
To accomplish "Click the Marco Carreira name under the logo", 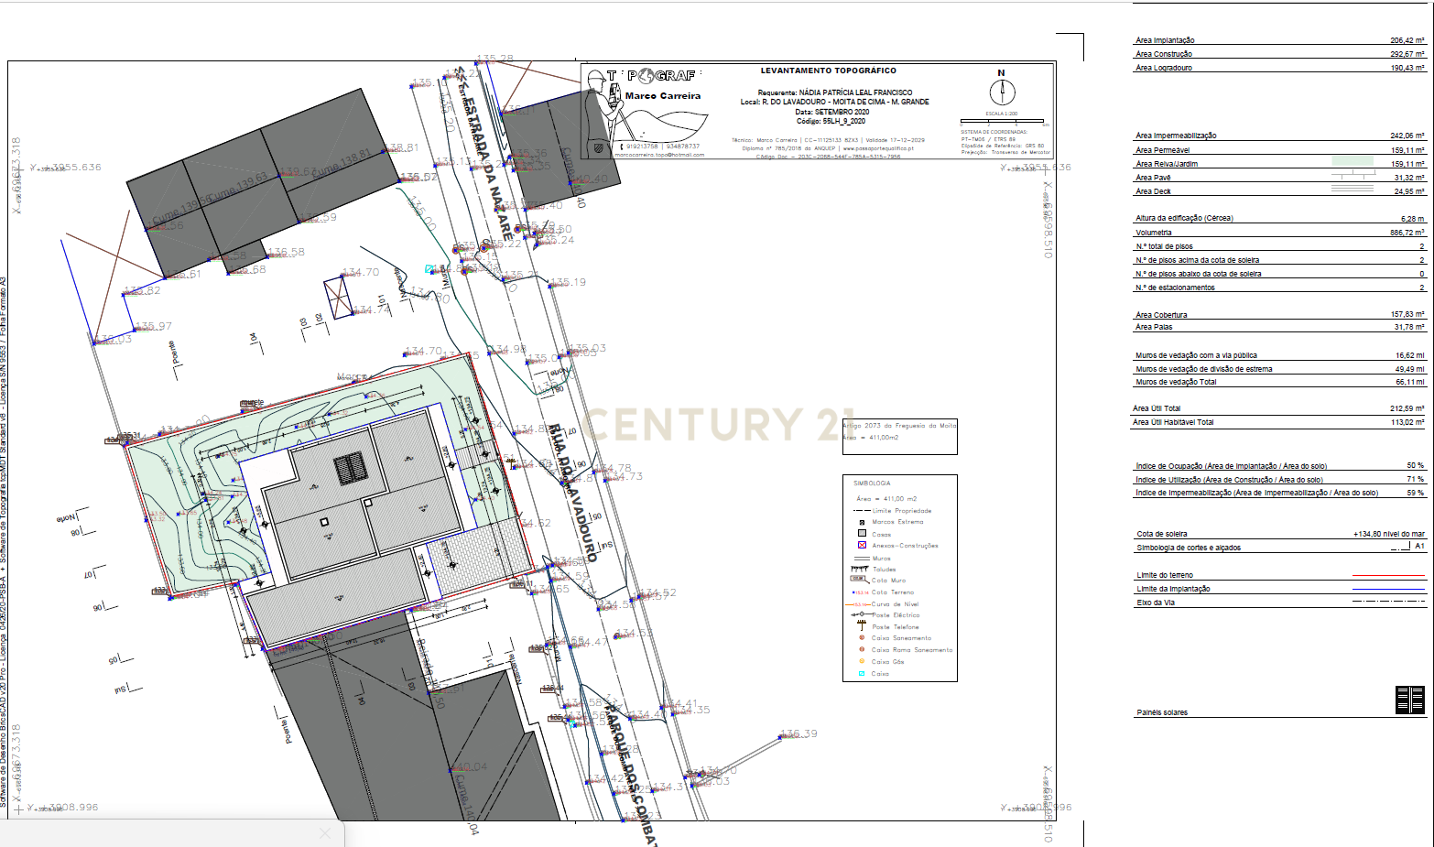I will point(663,96).
